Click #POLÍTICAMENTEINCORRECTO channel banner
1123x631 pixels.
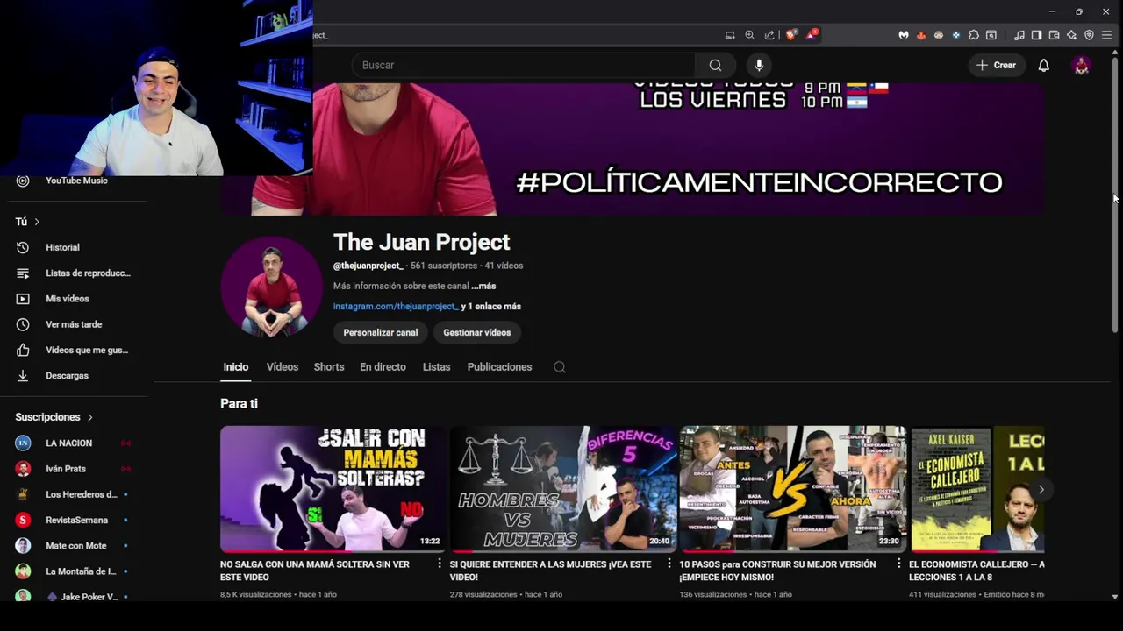pyautogui.click(x=632, y=149)
